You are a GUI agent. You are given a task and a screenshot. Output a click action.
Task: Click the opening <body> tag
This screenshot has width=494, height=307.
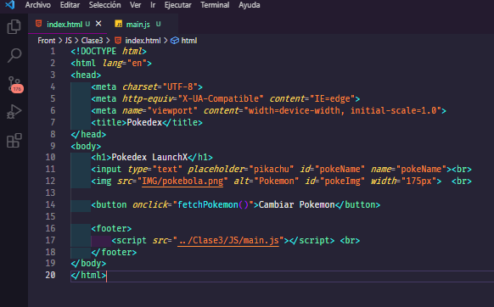(86, 147)
